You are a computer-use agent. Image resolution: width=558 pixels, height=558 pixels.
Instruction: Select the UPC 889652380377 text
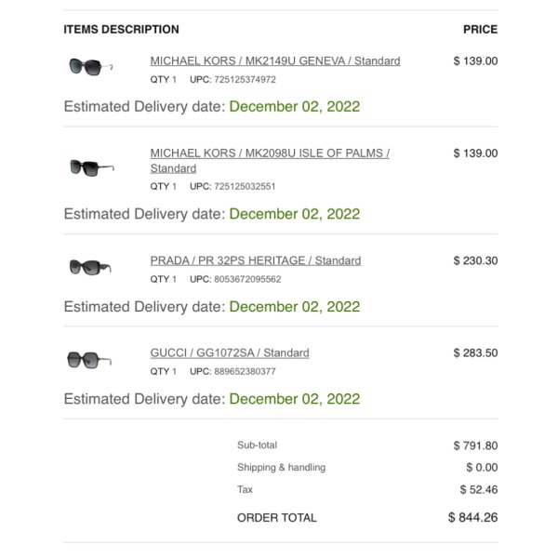pos(245,371)
